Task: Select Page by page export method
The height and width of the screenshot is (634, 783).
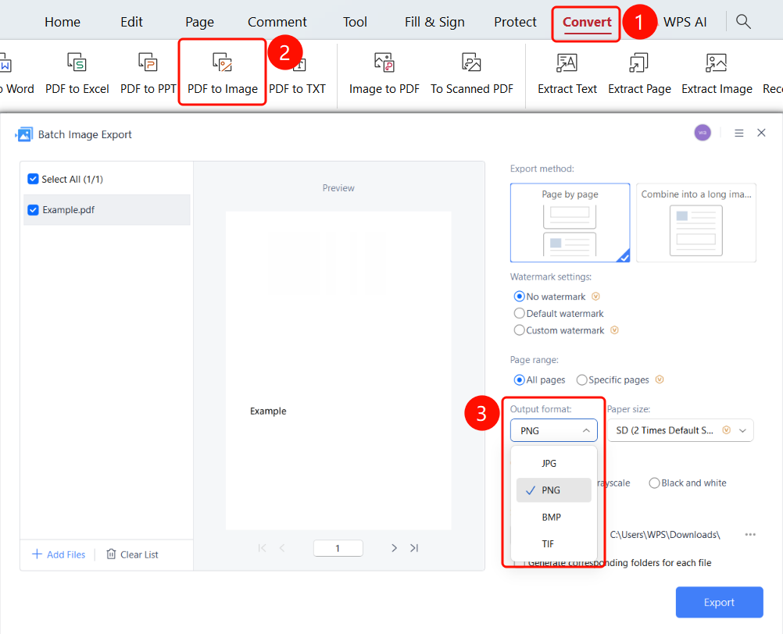Action: coord(570,223)
